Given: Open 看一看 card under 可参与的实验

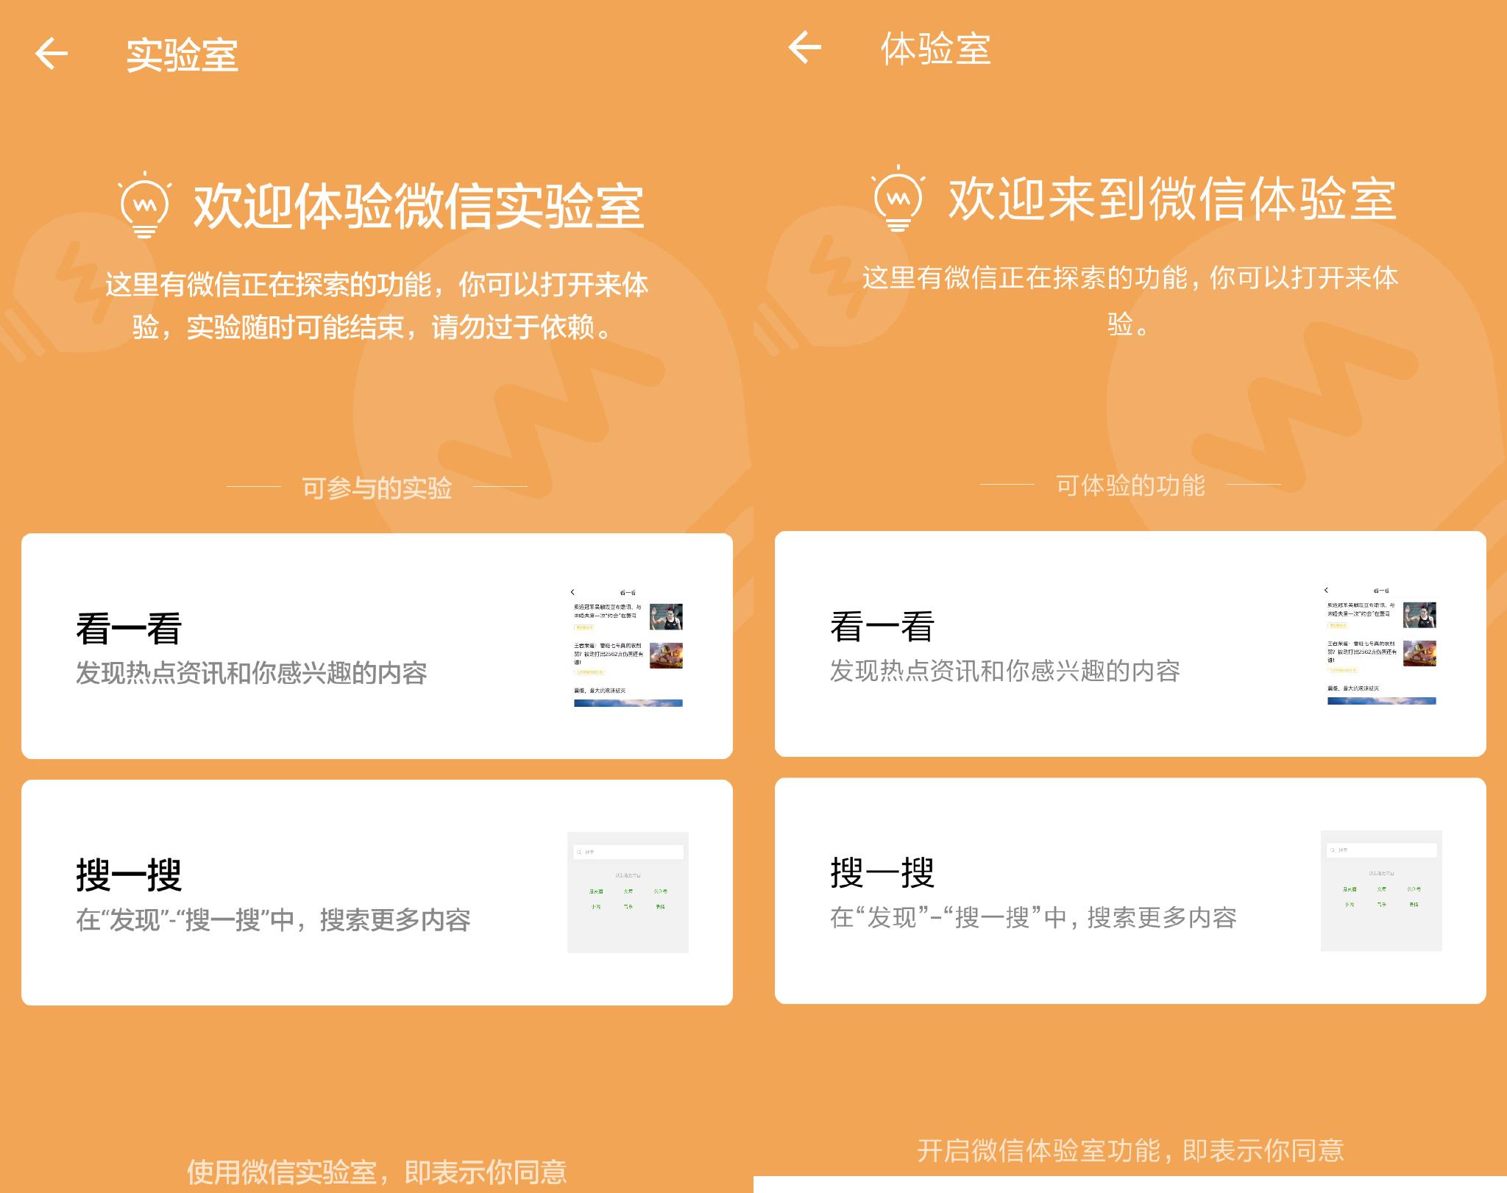Looking at the screenshot, I should coord(377,646).
